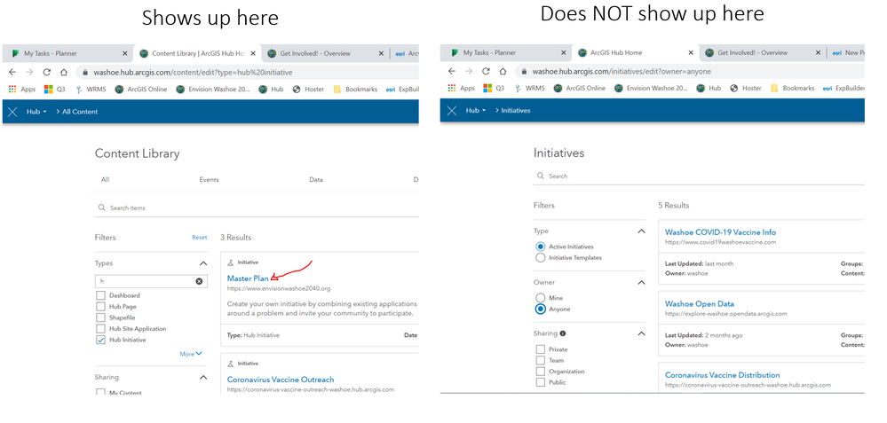Check the Team sharing checkbox

click(x=540, y=360)
